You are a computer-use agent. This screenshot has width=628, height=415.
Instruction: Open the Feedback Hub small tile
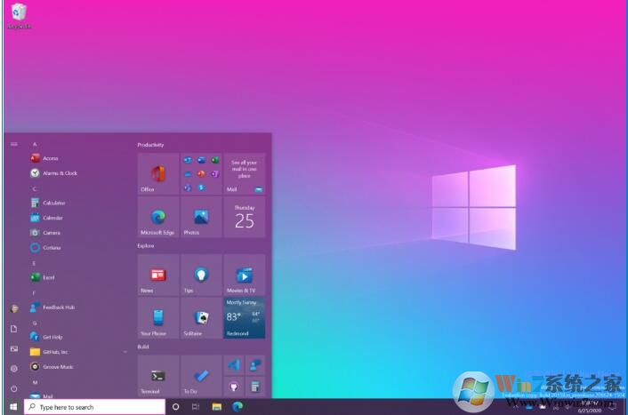coord(255,365)
